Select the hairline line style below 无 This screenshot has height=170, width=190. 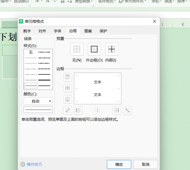pyautogui.click(x=31, y=58)
